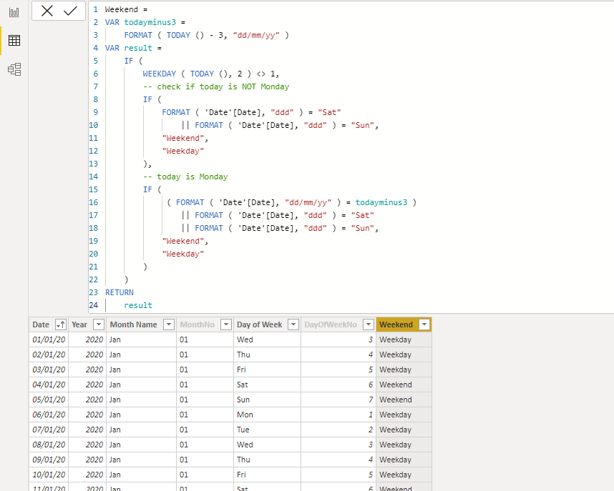Click formula line 1 'Weekend ='
This screenshot has width=614, height=491.
[126, 9]
